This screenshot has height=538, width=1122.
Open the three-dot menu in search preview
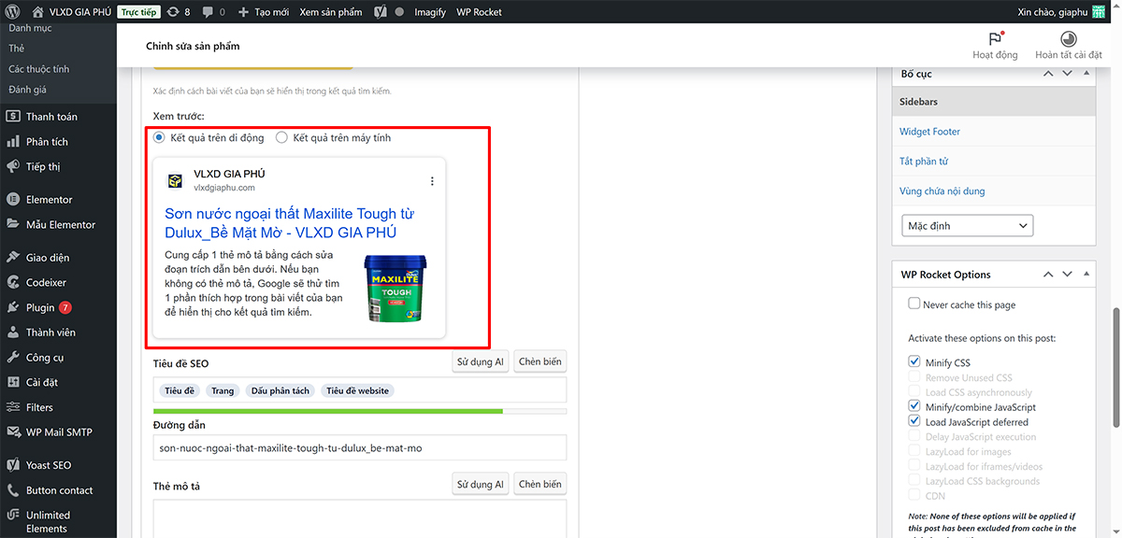pos(432,181)
